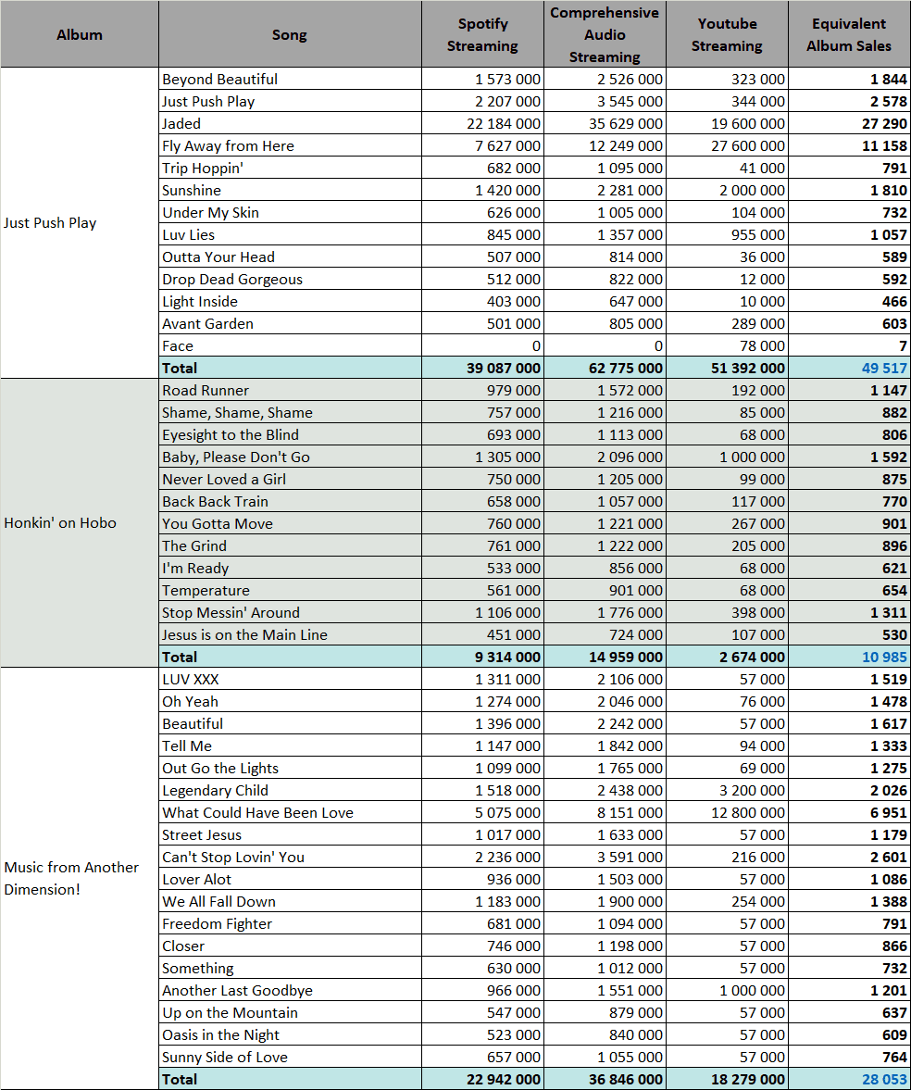This screenshot has width=911, height=1090.
Task: Click the song cell Beautiful
Action: click(x=290, y=724)
